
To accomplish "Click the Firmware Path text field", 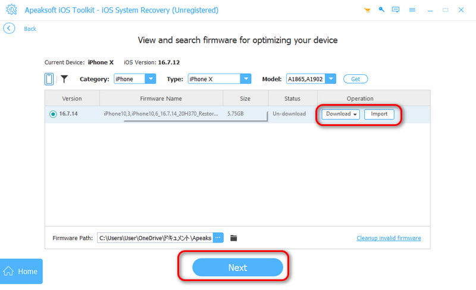I will point(155,238).
